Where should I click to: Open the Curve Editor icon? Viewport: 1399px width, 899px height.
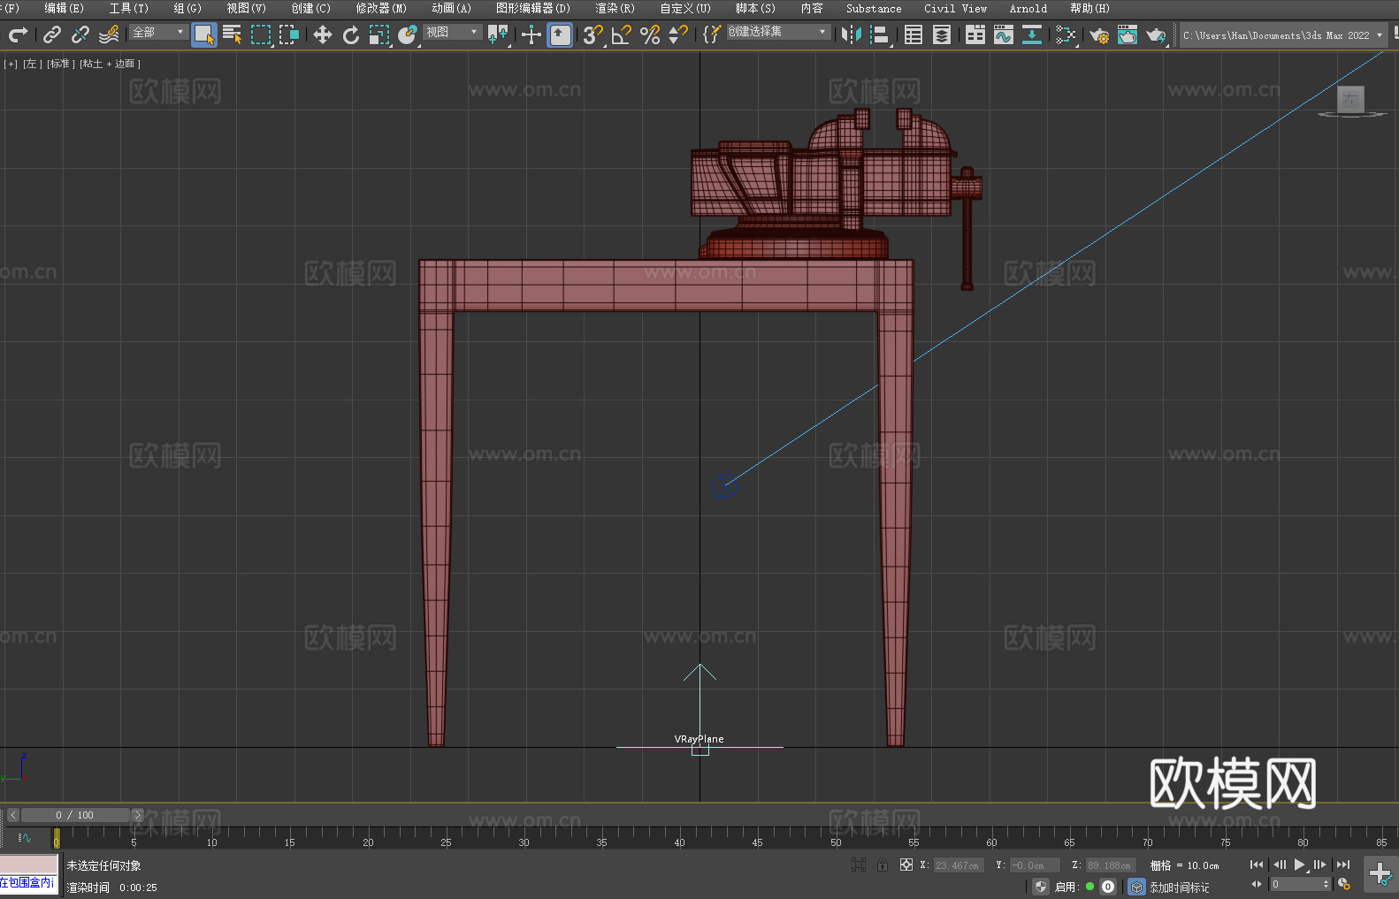point(1004,34)
